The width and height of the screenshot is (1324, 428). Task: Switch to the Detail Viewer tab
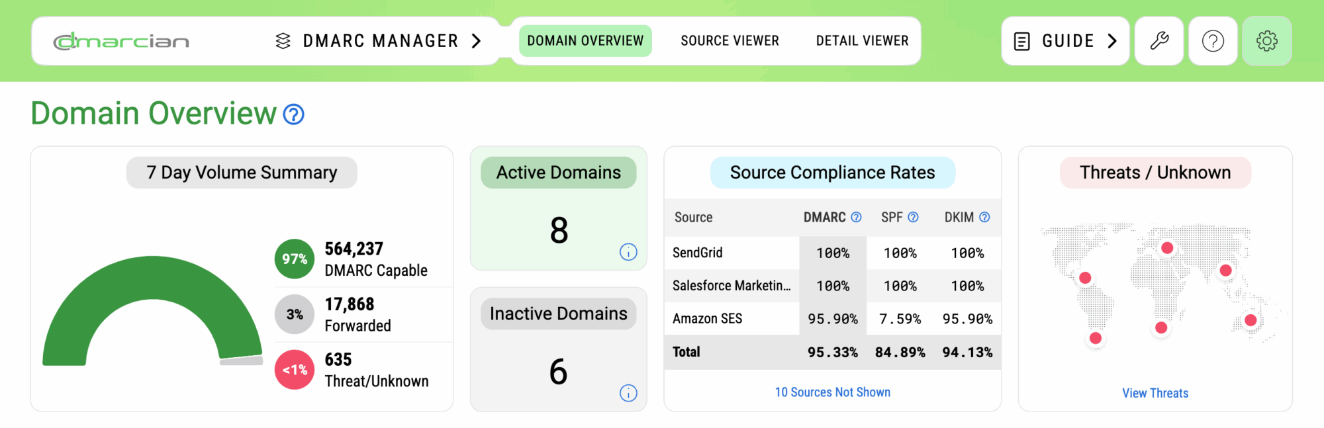click(x=862, y=41)
